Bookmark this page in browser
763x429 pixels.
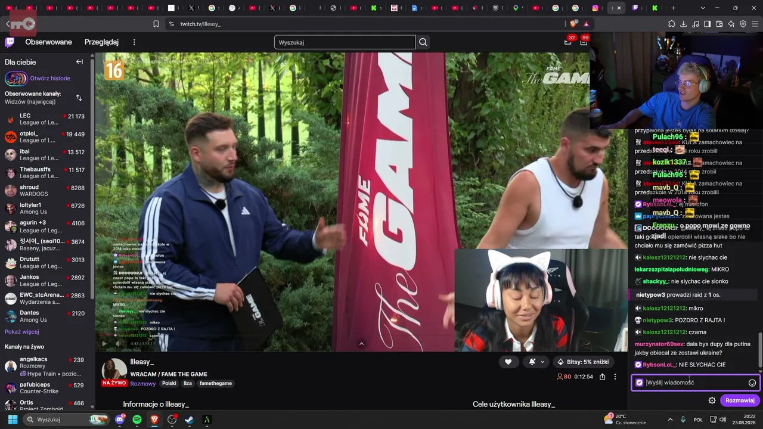156,24
